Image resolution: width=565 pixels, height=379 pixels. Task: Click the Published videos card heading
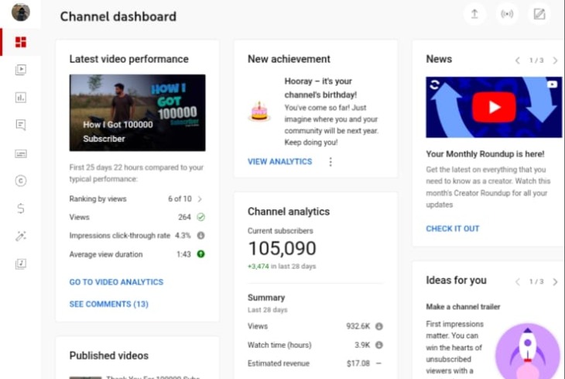click(109, 356)
